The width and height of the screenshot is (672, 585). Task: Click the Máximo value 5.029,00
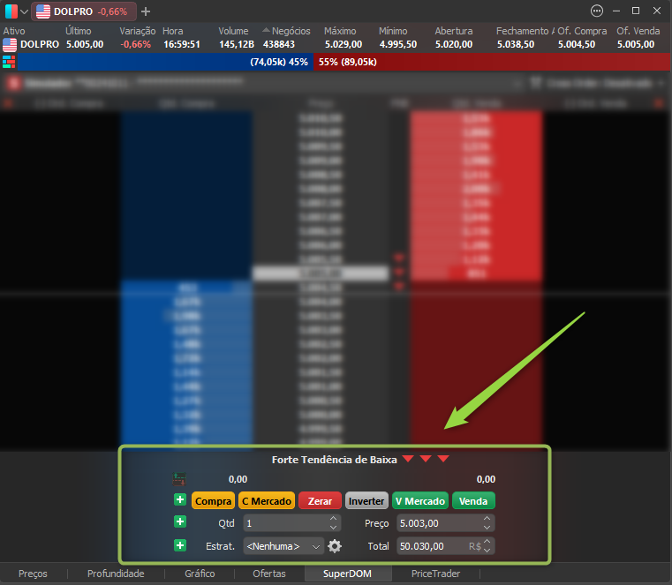pyautogui.click(x=344, y=44)
